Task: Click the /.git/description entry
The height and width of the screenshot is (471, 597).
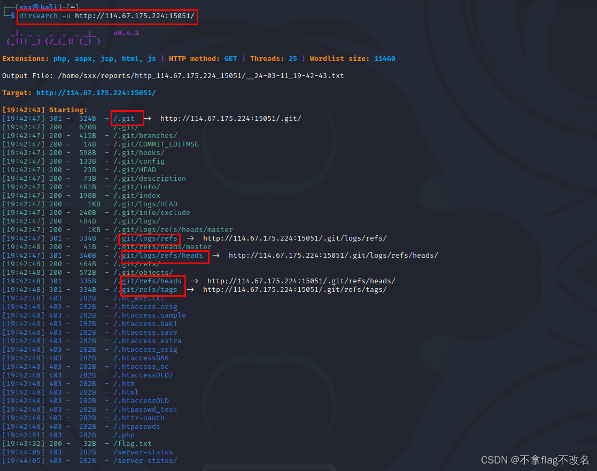Action: [149, 179]
